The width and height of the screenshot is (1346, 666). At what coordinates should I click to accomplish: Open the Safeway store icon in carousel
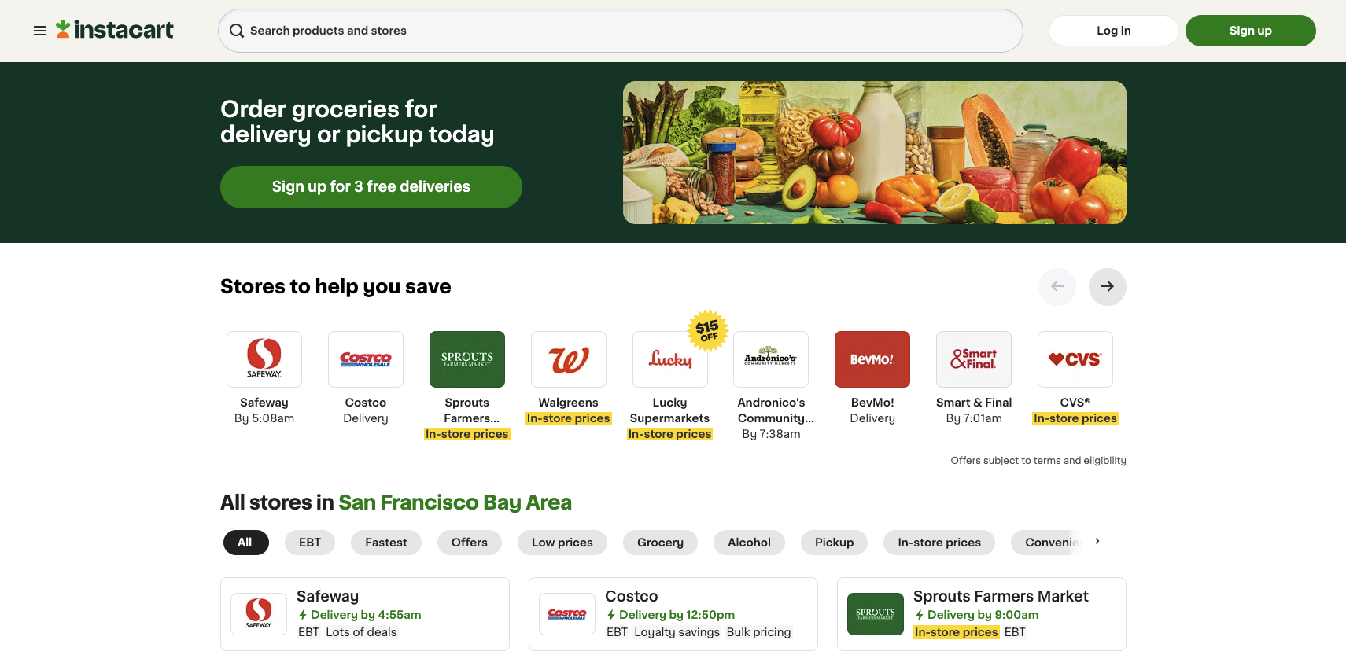tap(264, 359)
